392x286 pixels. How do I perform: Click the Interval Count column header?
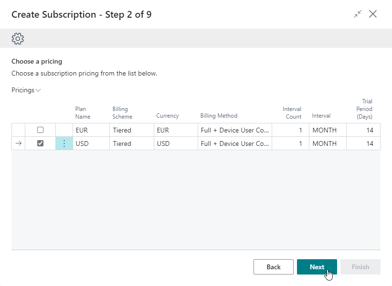point(292,112)
